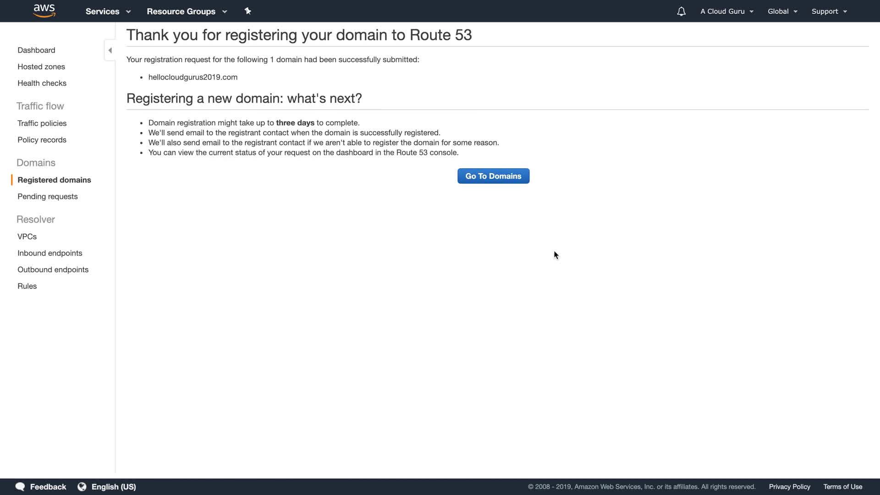Go to the Route 53 Dashboard
880x495 pixels.
point(36,50)
